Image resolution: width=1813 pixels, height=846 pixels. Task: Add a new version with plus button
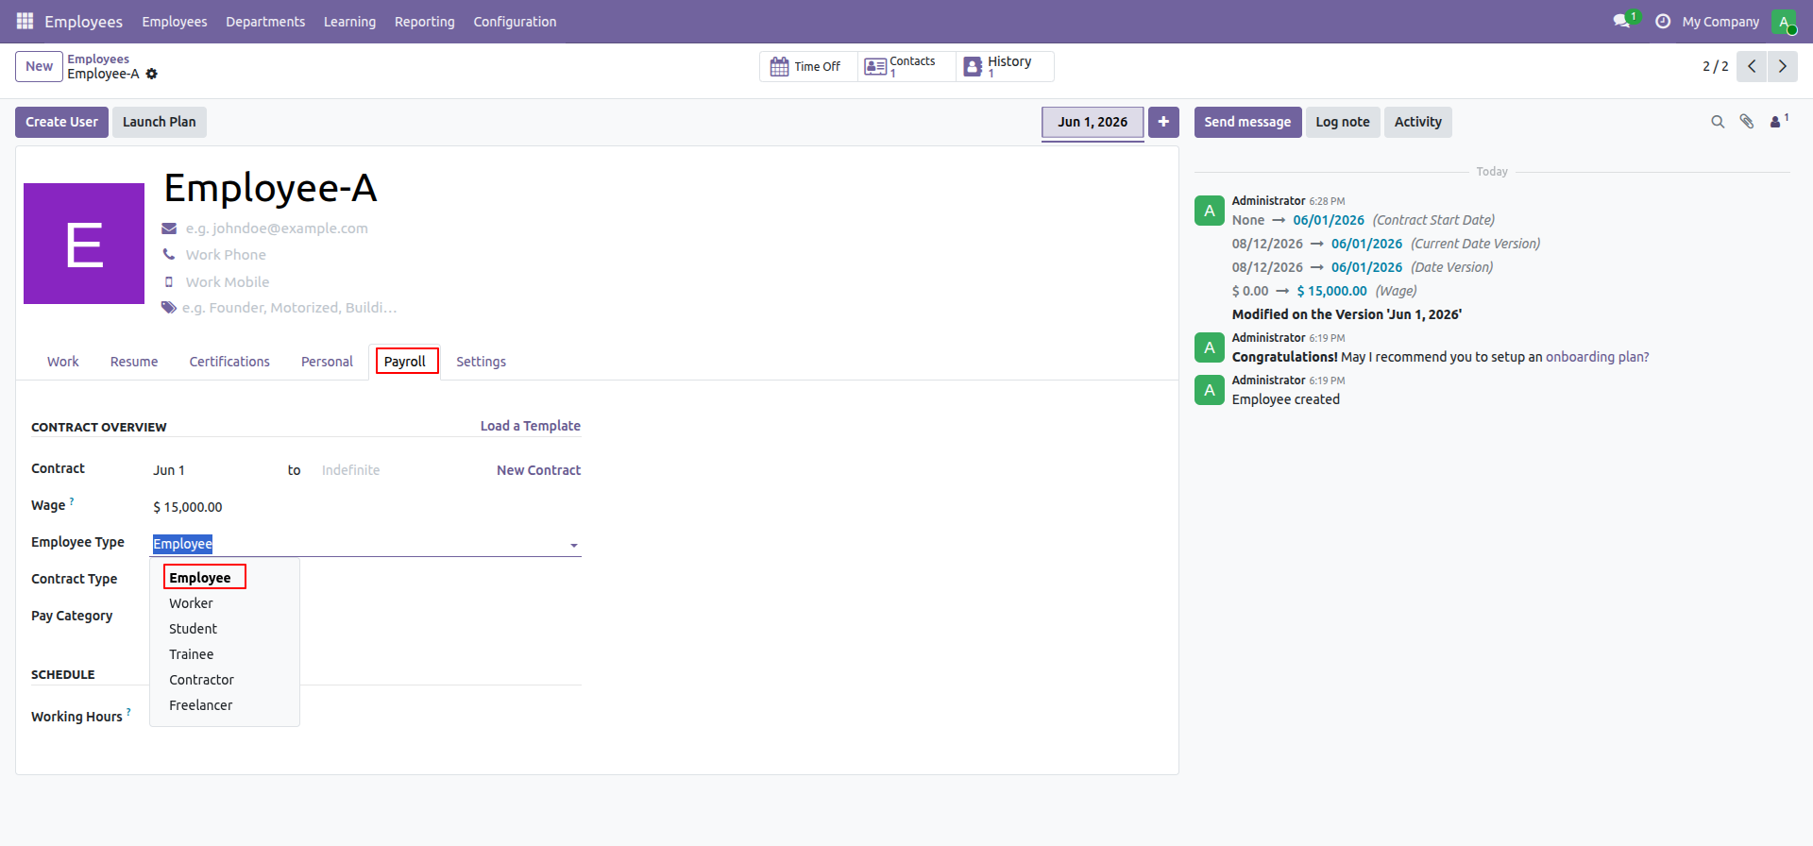[x=1163, y=122]
